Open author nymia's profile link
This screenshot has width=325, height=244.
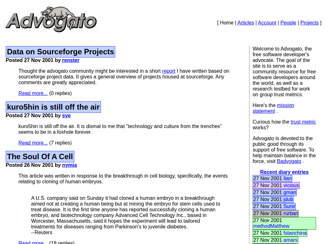click(x=70, y=165)
